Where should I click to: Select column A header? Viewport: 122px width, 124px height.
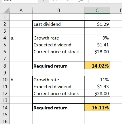[21, 10]
